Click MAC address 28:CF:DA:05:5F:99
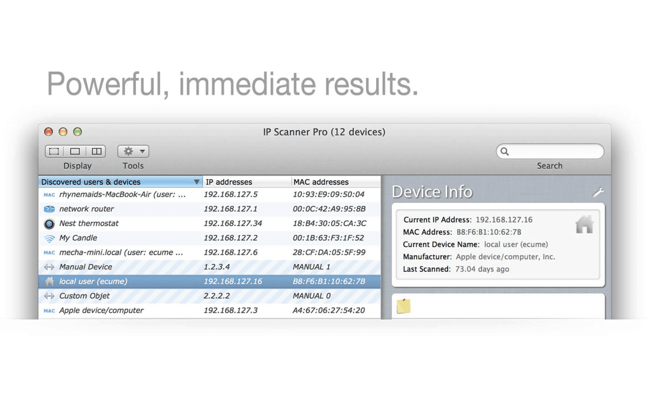The image size is (648, 404). click(329, 253)
